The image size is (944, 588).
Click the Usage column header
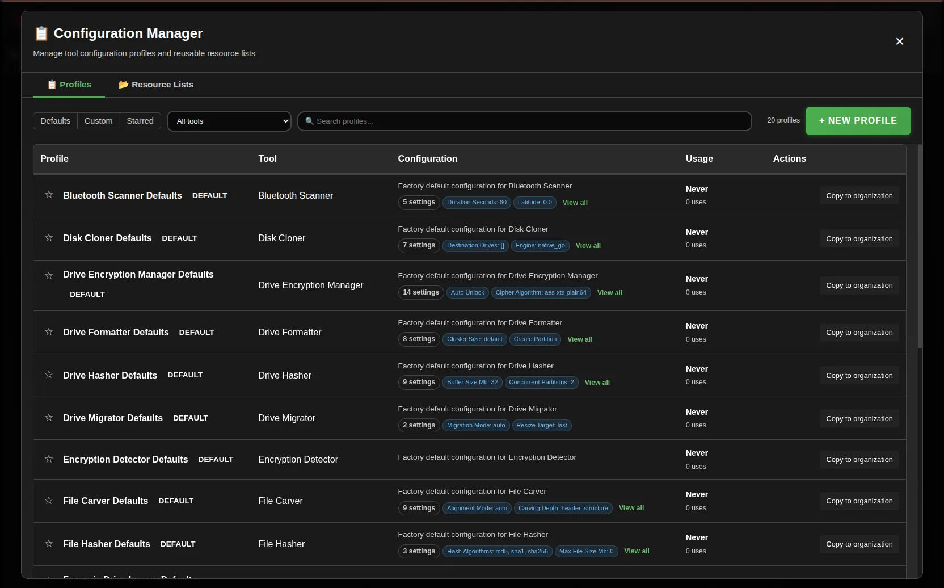click(x=699, y=159)
